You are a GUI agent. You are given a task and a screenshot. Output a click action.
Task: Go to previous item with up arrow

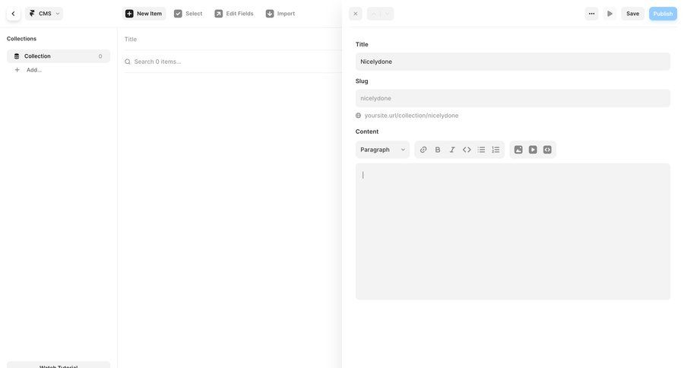(374, 14)
